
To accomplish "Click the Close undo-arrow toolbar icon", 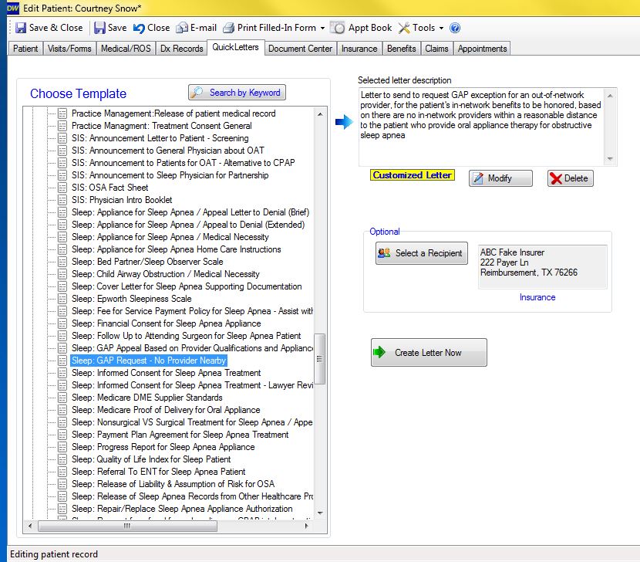I will 140,28.
